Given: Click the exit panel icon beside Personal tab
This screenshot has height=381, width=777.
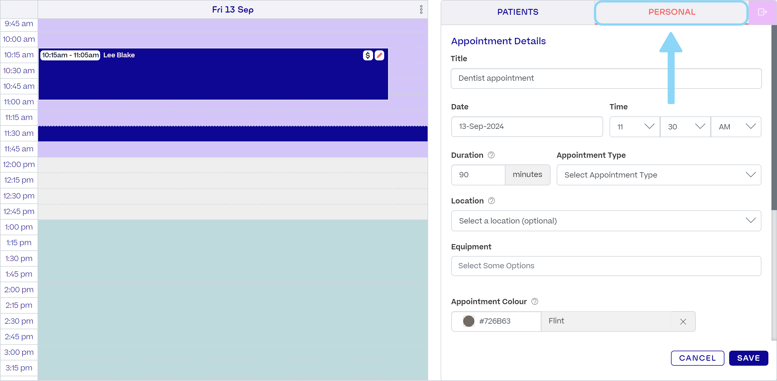Looking at the screenshot, I should (762, 12).
